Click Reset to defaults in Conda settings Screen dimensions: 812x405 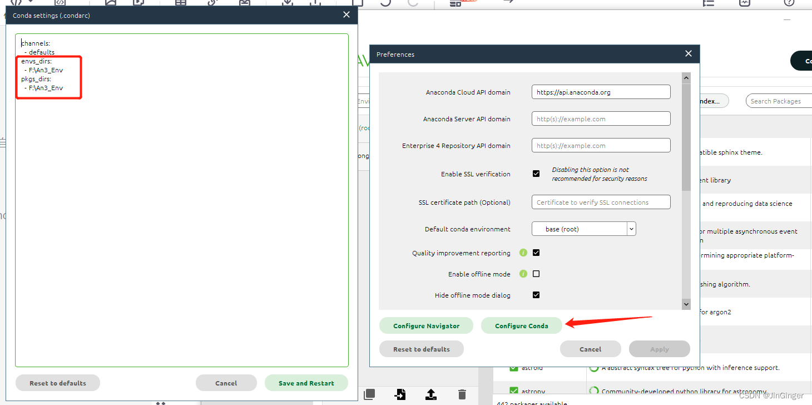[58, 383]
